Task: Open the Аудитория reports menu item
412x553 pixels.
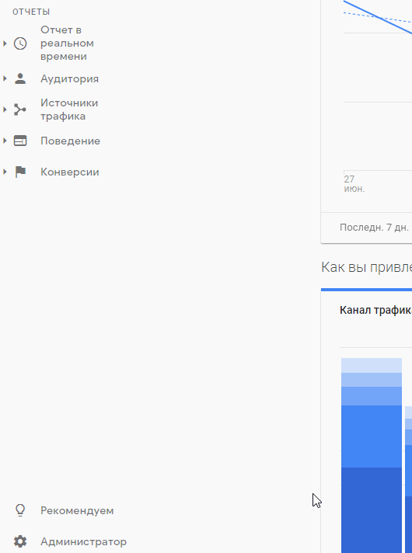Action: point(69,79)
